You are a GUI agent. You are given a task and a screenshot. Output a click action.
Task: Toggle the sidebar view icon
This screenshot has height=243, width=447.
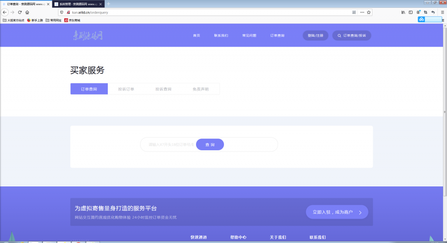tap(410, 12)
